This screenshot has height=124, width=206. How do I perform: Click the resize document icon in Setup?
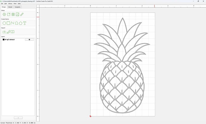(x=9, y=14)
